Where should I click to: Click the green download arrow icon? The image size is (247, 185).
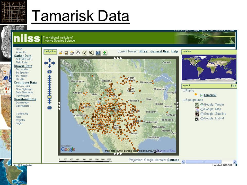click(105, 53)
